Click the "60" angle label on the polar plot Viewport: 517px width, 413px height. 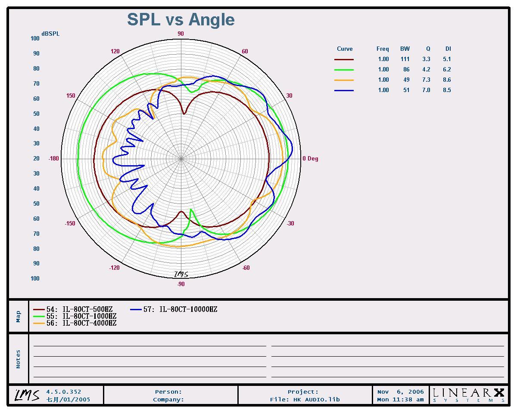[x=245, y=52]
